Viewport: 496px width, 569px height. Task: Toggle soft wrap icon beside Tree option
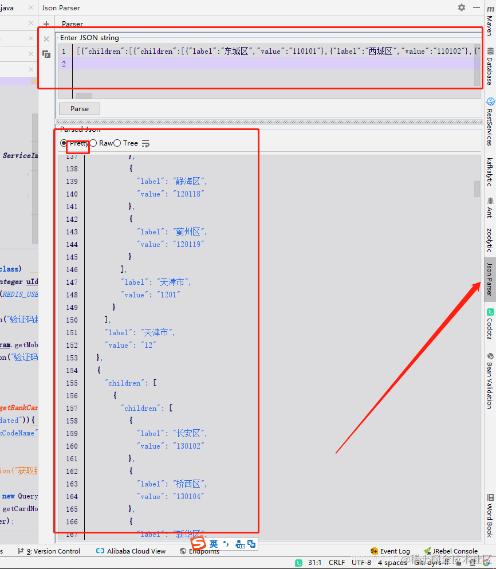pos(145,143)
